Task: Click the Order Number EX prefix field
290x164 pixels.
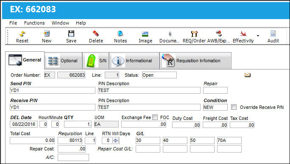Action: coord(50,75)
